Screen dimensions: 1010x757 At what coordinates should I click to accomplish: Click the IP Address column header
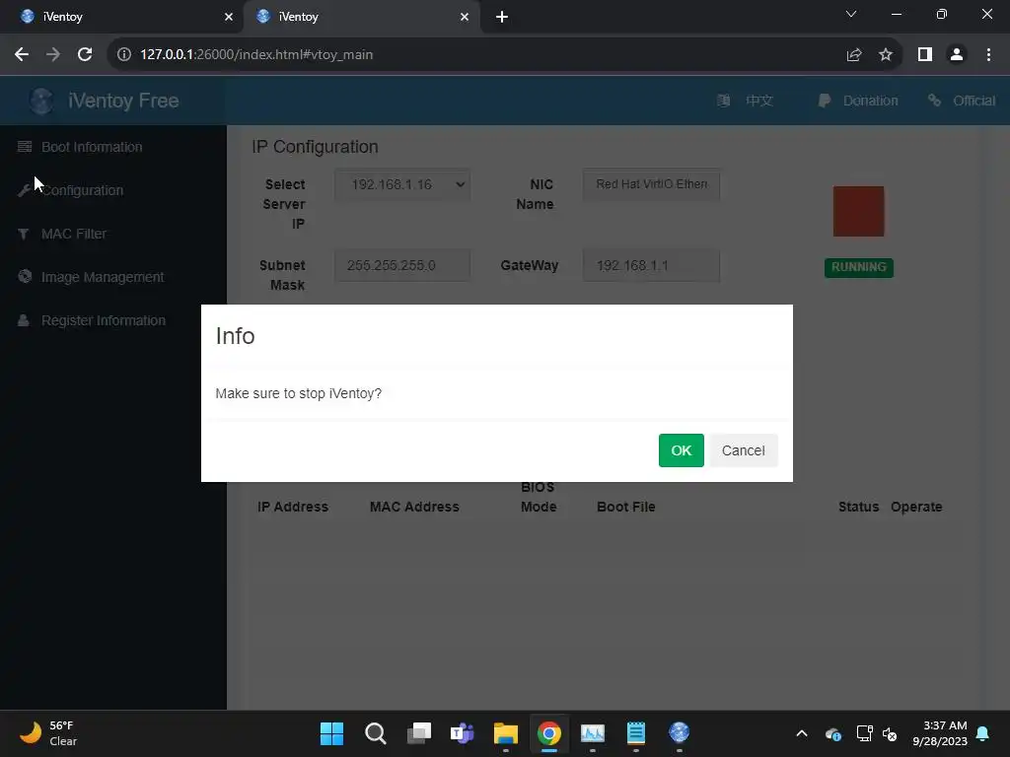292,508
